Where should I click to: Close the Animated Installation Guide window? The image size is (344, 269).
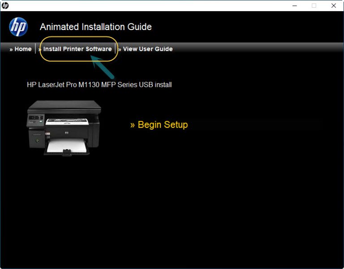point(333,6)
